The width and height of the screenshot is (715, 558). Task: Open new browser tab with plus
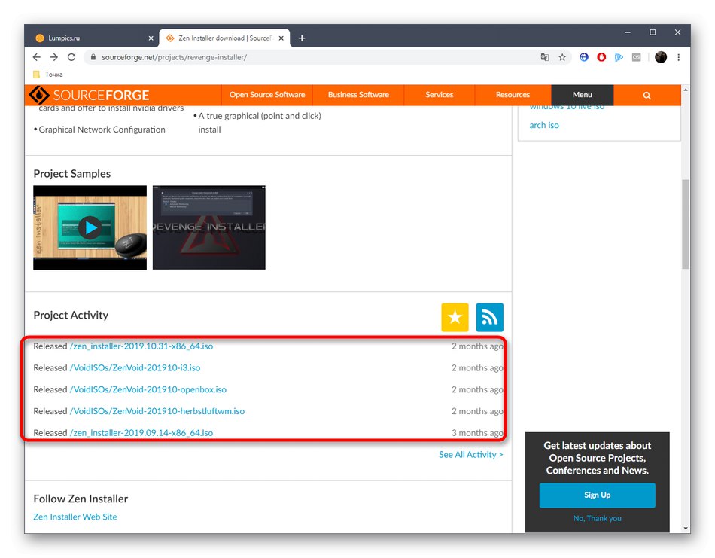[301, 38]
